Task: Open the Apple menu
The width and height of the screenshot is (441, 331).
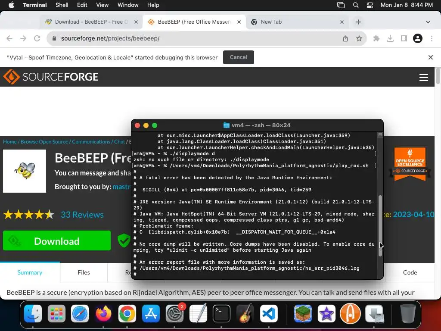Action: (11, 5)
